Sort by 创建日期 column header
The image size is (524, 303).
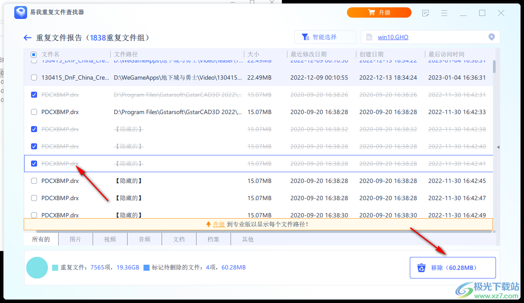click(x=371, y=54)
